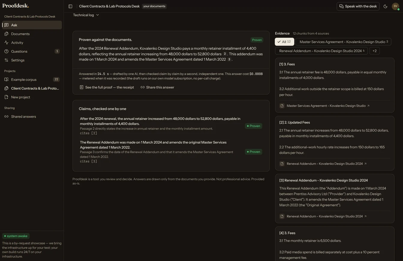Click 'cites [2]' under the first claim
Viewport: 403px width, 261px height.
(x=88, y=133)
